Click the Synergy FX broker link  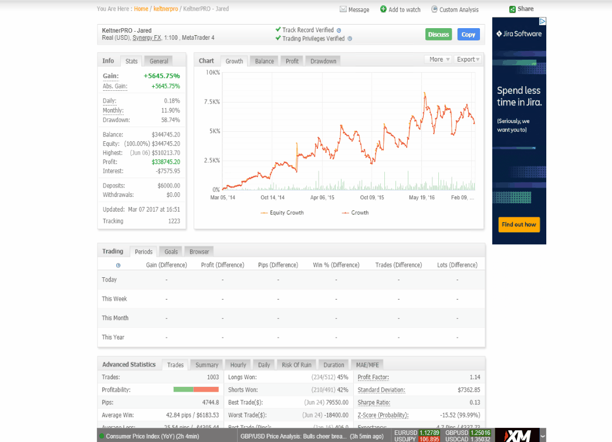147,38
